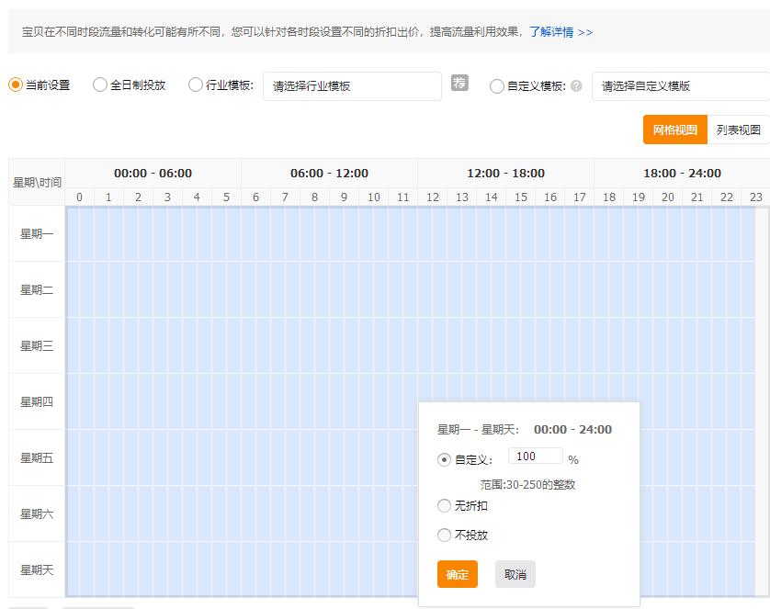
Task: Select the 行业模板 radio option
Action: tap(196, 85)
